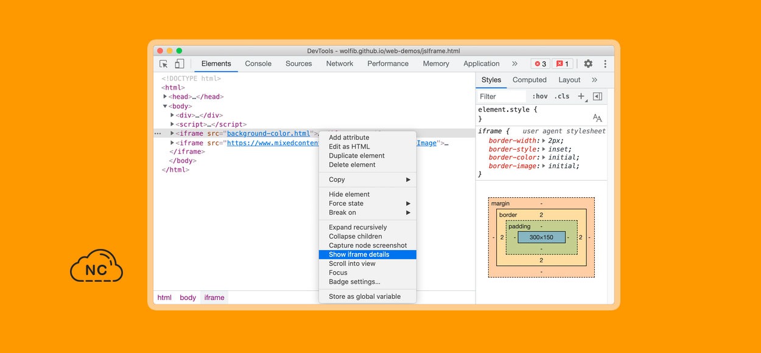
Task: Toggle :hov element state panel
Action: point(540,96)
